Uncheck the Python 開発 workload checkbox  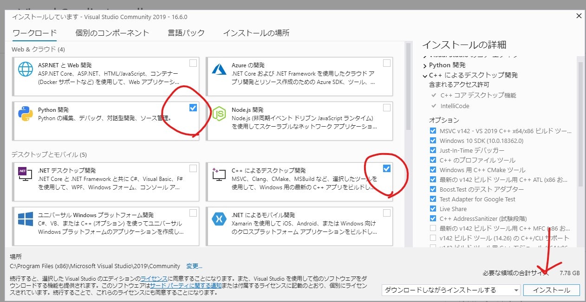pyautogui.click(x=193, y=108)
